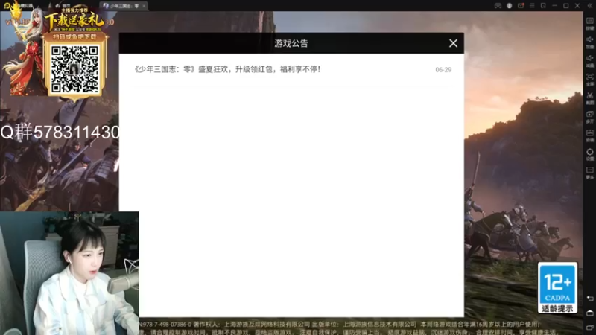Screen dimensions: 596x335
Task: Maximize the emulator window
Action: (566, 6)
